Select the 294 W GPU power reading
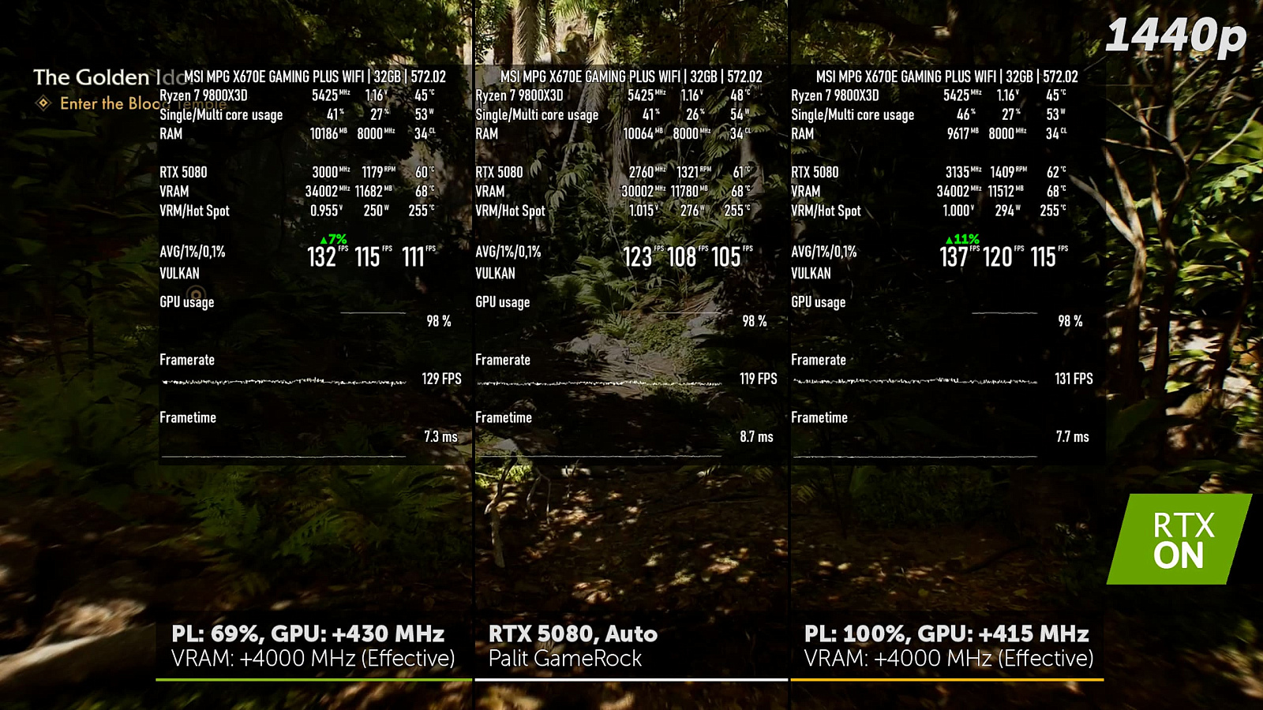 (1009, 211)
